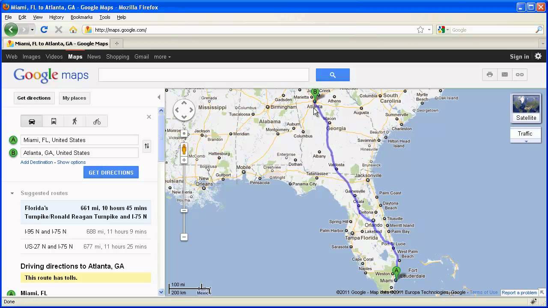Open the Edit menu
This screenshot has height=308, width=548.
click(22, 17)
